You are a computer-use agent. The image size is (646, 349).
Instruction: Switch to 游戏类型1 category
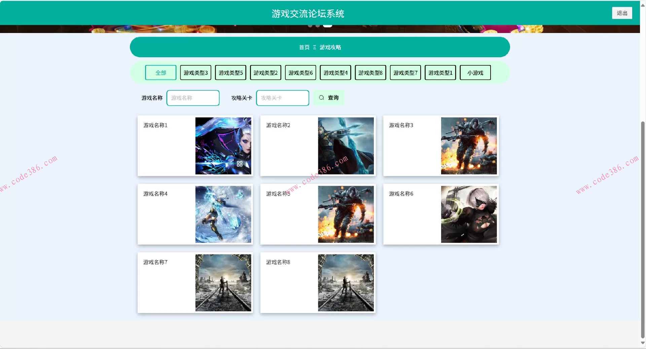coord(440,72)
